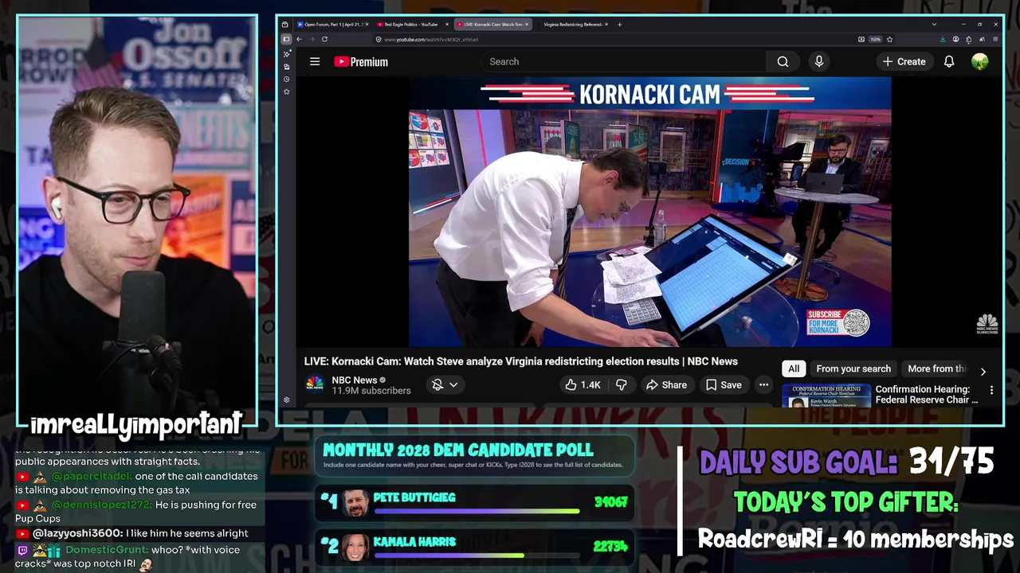This screenshot has width=1020, height=573.
Task: Click the @papercitadel chat username
Action: [x=92, y=476]
